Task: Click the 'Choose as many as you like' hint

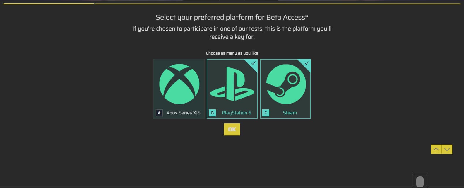Action: pos(232,53)
